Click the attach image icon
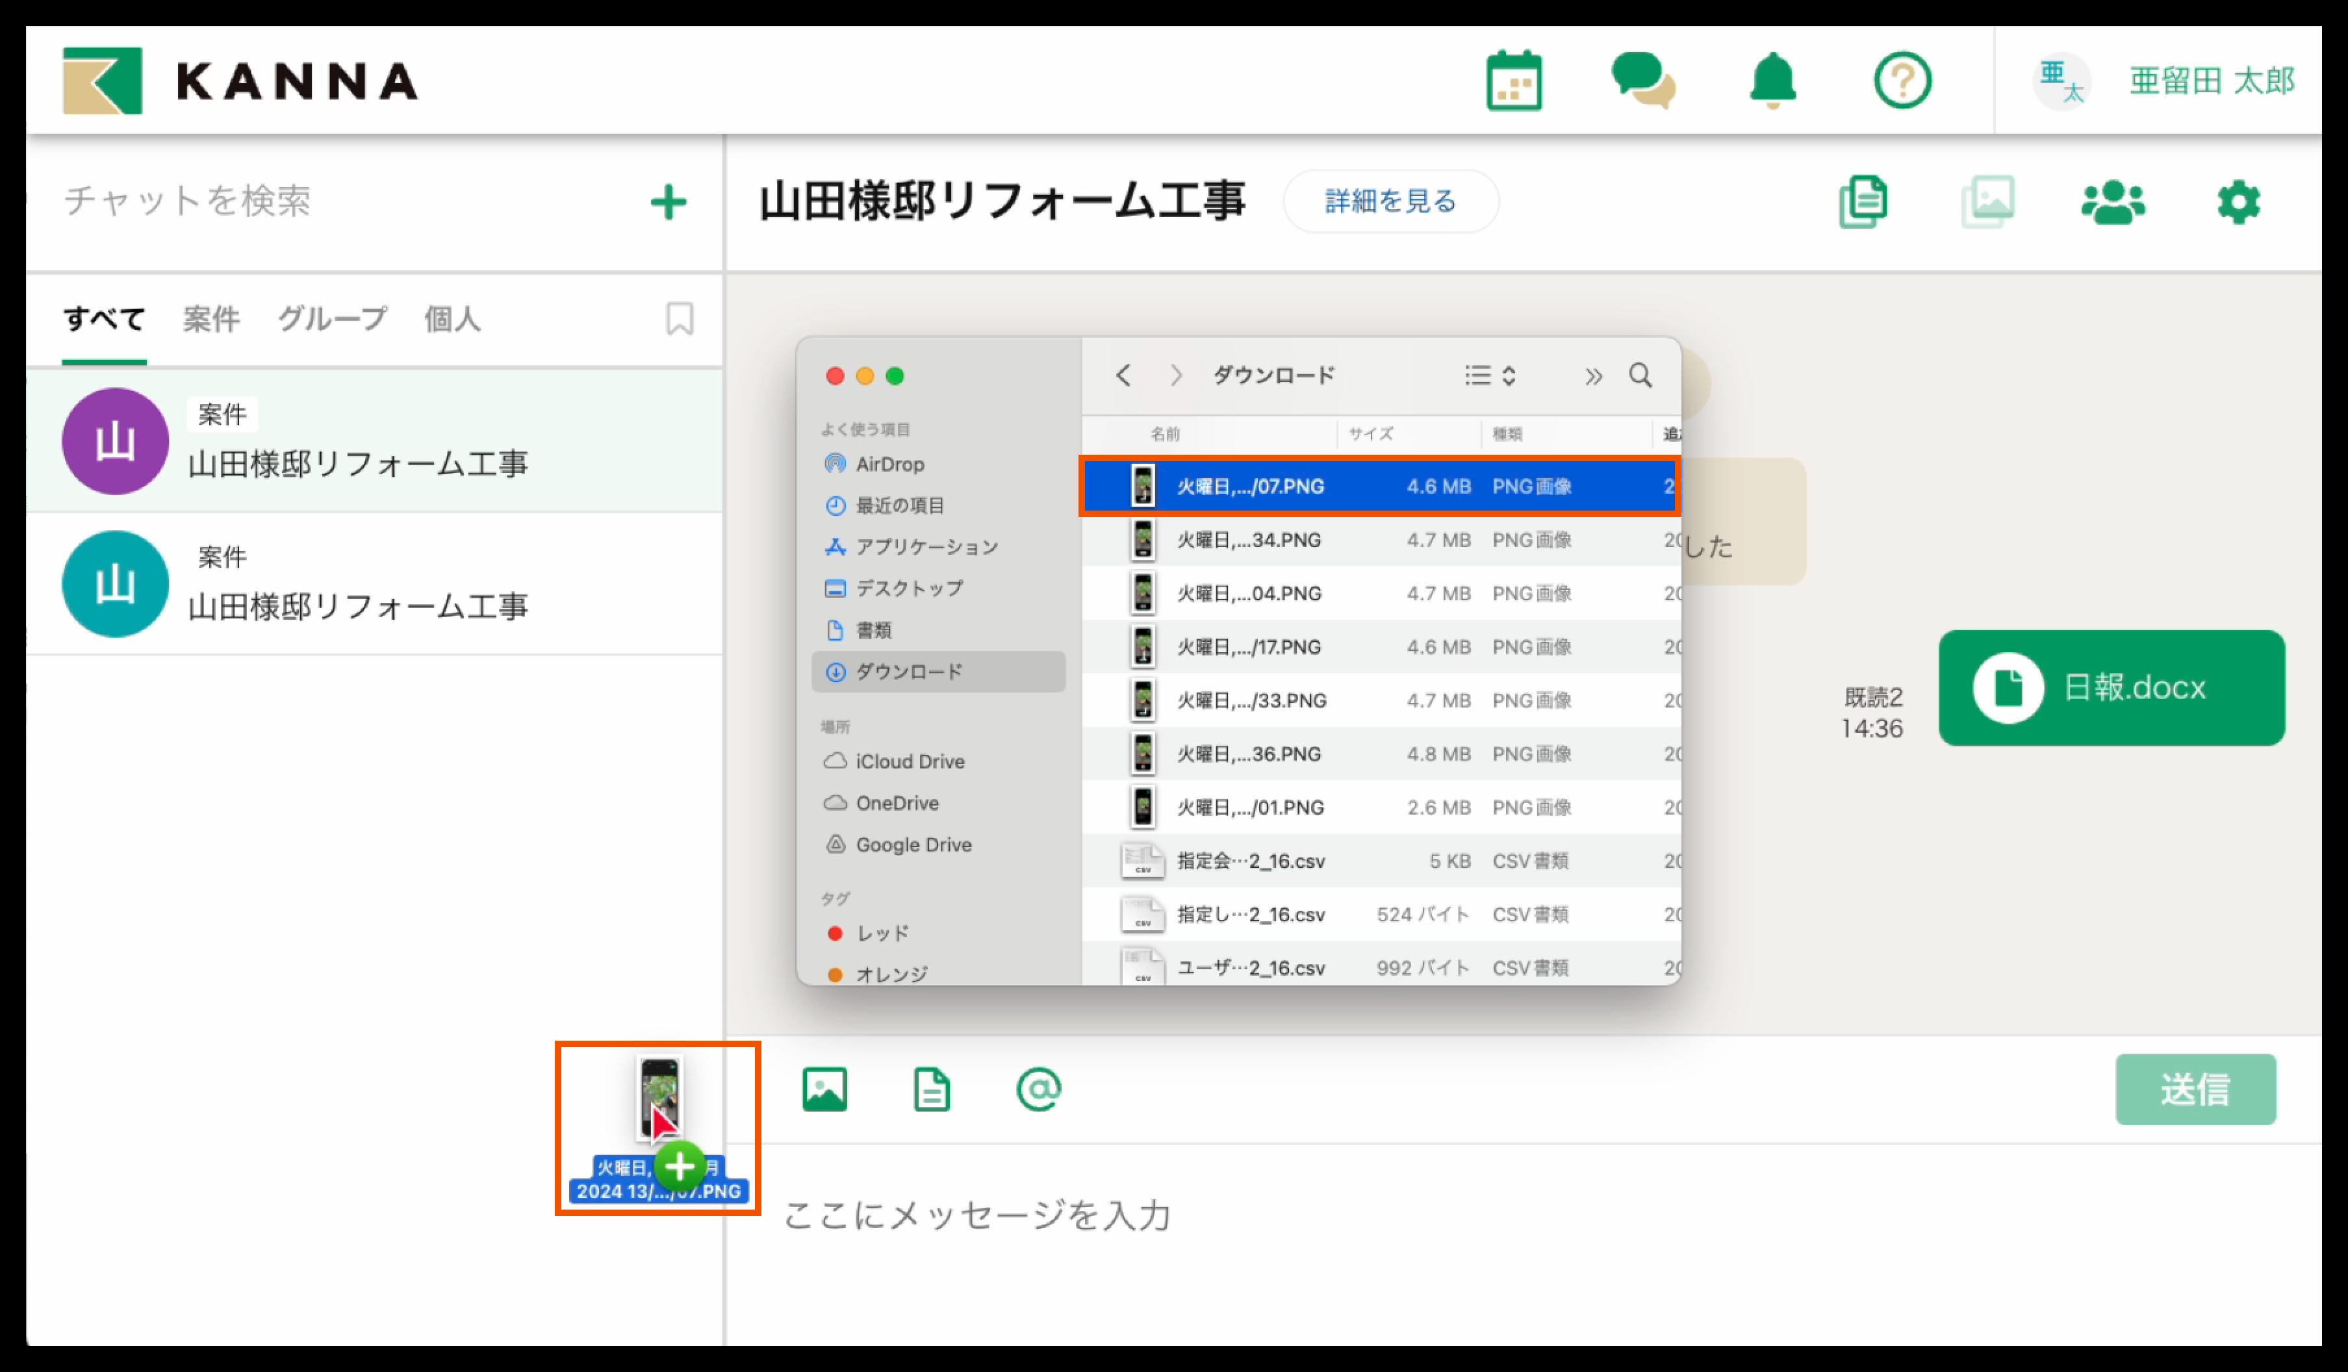This screenshot has width=2348, height=1372. tap(824, 1089)
